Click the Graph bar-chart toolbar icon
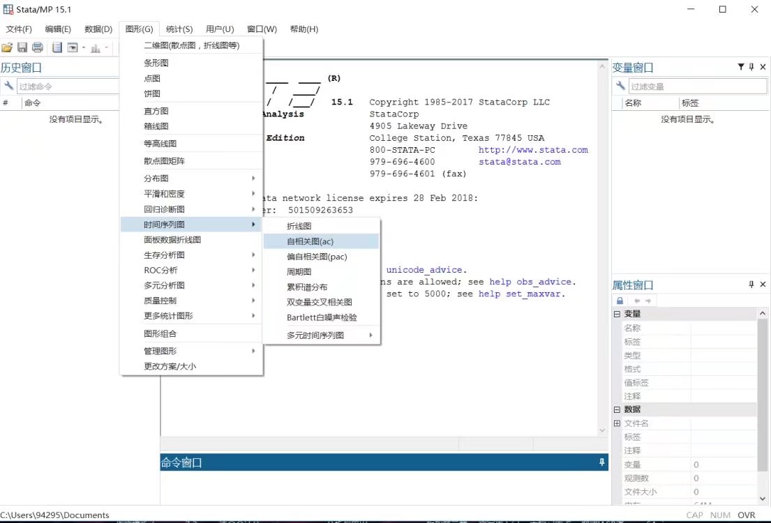Screen dimensions: 771x523 [x=96, y=47]
